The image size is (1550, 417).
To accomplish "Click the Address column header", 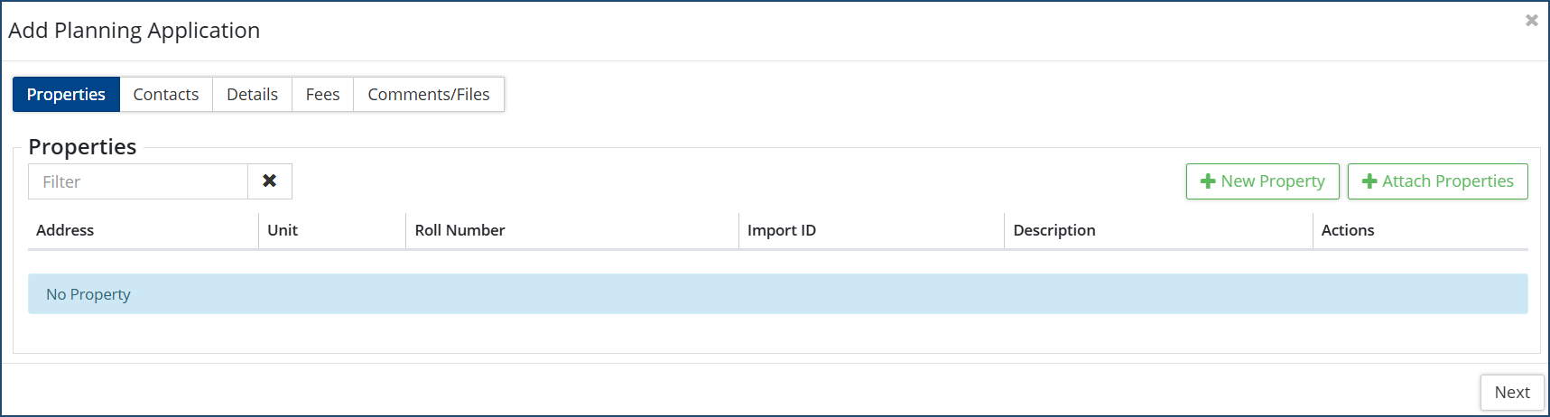I will point(65,230).
